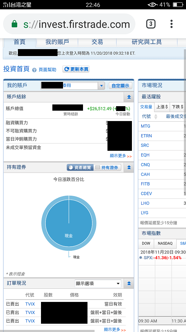Image resolution: width=186 pixels, height=332 pixels.
Task: Click the +$26,512.49 daily change value
Action: [x=99, y=109]
